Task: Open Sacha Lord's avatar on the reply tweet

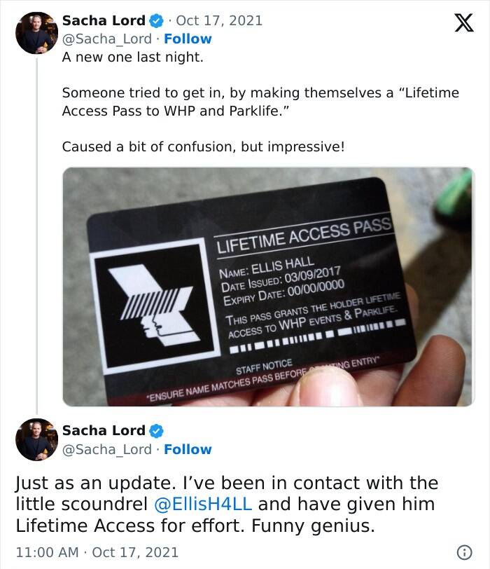Action: 36,439
